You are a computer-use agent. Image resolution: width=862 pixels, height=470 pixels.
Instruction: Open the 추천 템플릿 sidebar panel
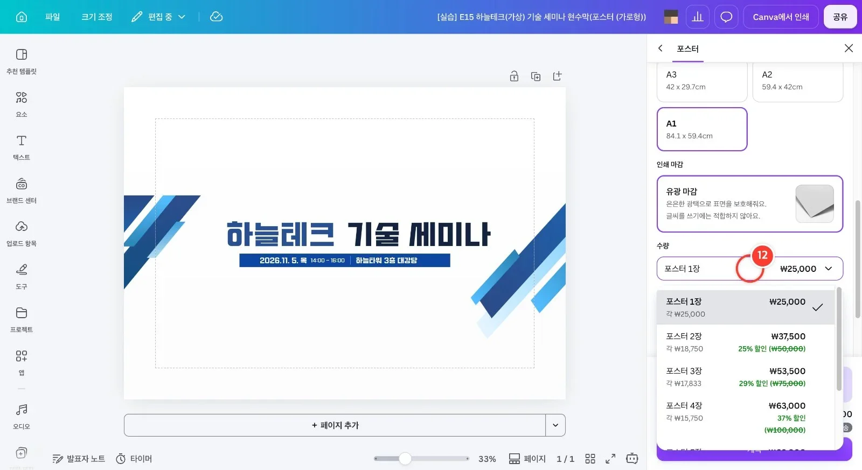click(22, 61)
